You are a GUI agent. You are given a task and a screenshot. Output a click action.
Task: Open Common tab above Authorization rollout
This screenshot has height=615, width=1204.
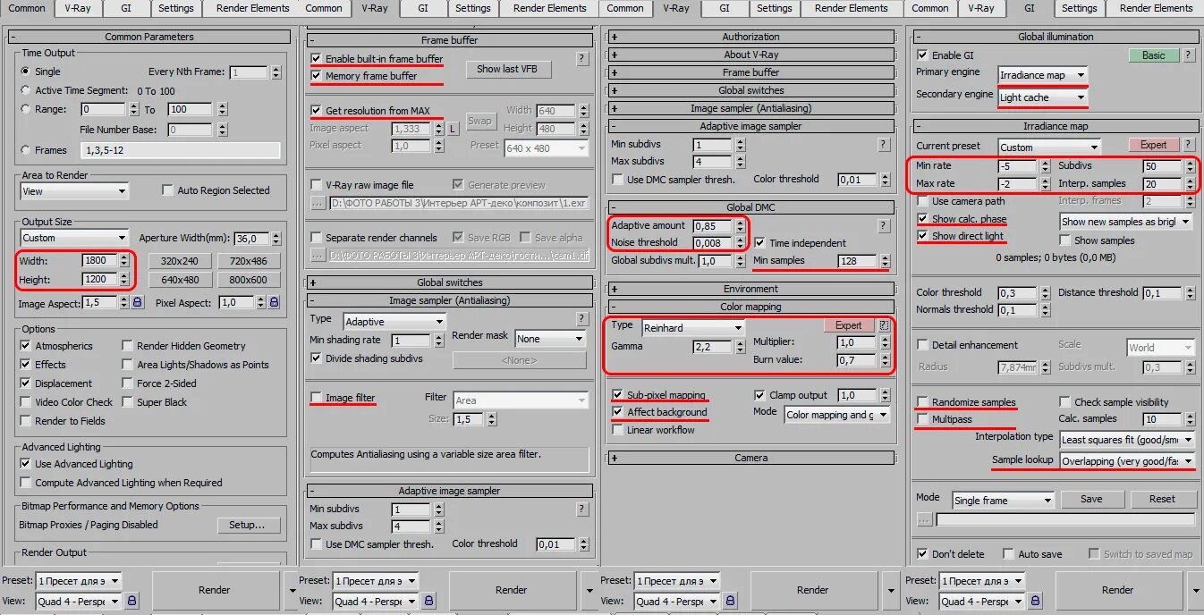[625, 8]
